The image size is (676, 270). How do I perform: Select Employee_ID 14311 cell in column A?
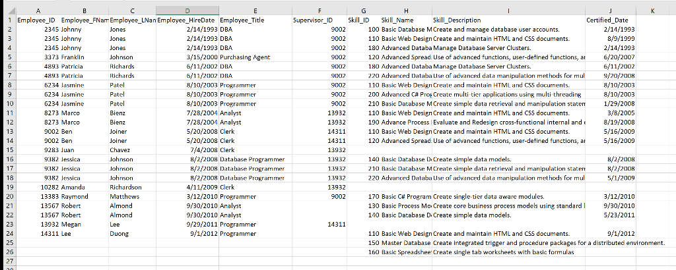point(38,234)
